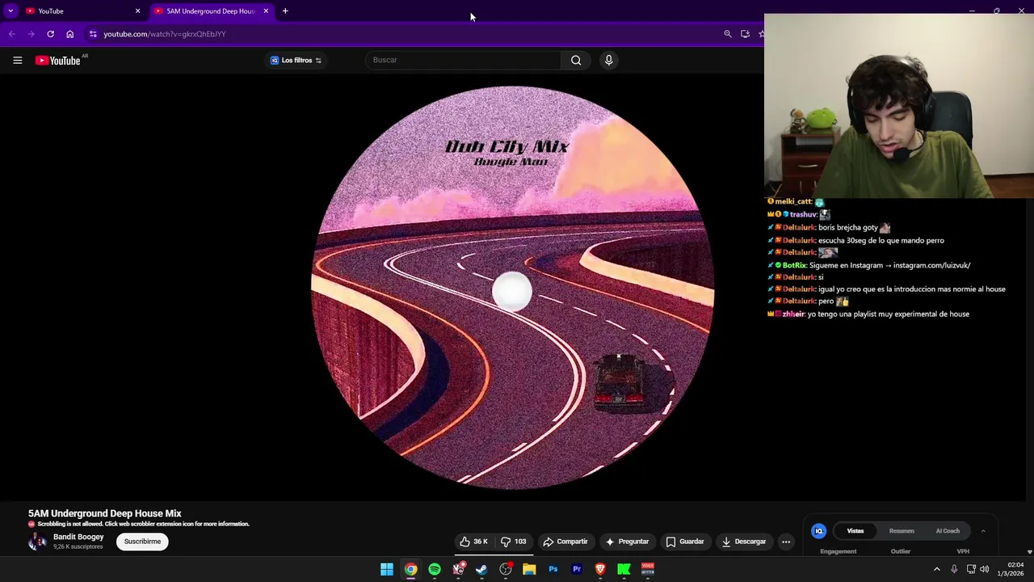Reload the page
The height and width of the screenshot is (582, 1034).
tap(50, 34)
